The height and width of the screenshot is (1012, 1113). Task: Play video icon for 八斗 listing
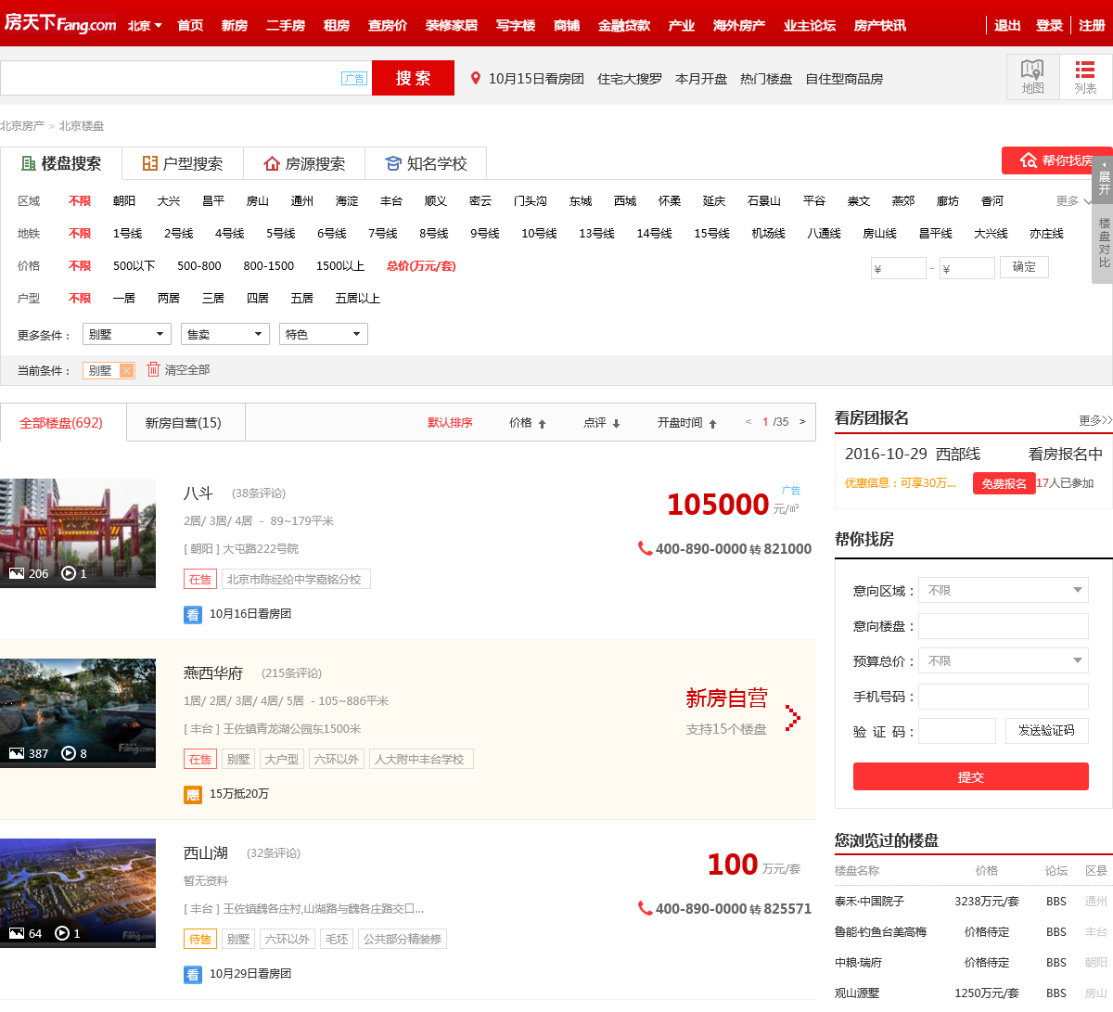[x=68, y=573]
